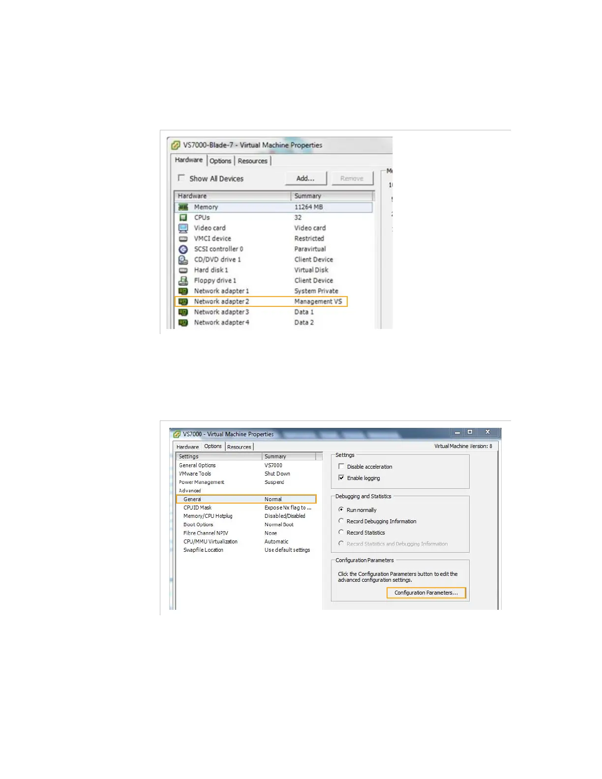The height and width of the screenshot is (779, 602).
Task: Open Resources tab in VS7000 window
Action: pos(240,447)
